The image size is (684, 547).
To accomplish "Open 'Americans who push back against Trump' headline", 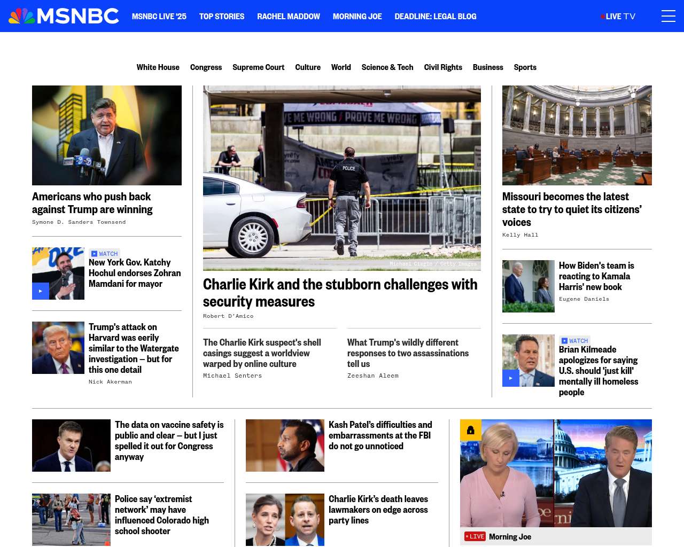I will [92, 203].
